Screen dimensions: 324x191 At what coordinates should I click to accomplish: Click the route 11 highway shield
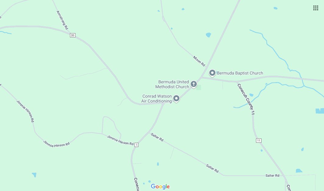click(x=259, y=141)
